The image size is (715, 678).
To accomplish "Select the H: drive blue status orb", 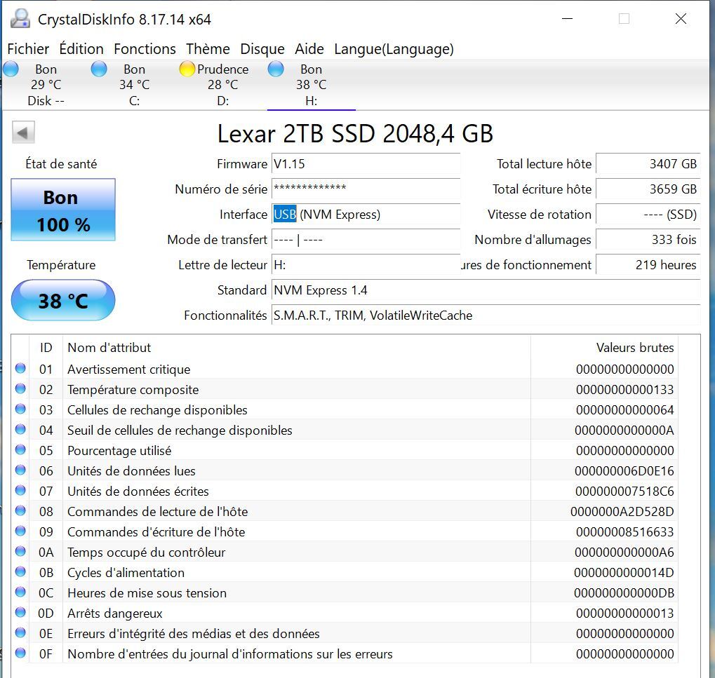I will [276, 69].
